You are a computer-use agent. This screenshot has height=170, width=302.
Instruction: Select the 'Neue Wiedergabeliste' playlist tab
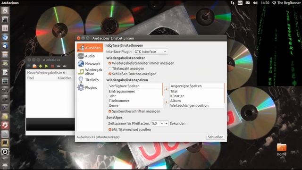pyautogui.click(x=44, y=73)
